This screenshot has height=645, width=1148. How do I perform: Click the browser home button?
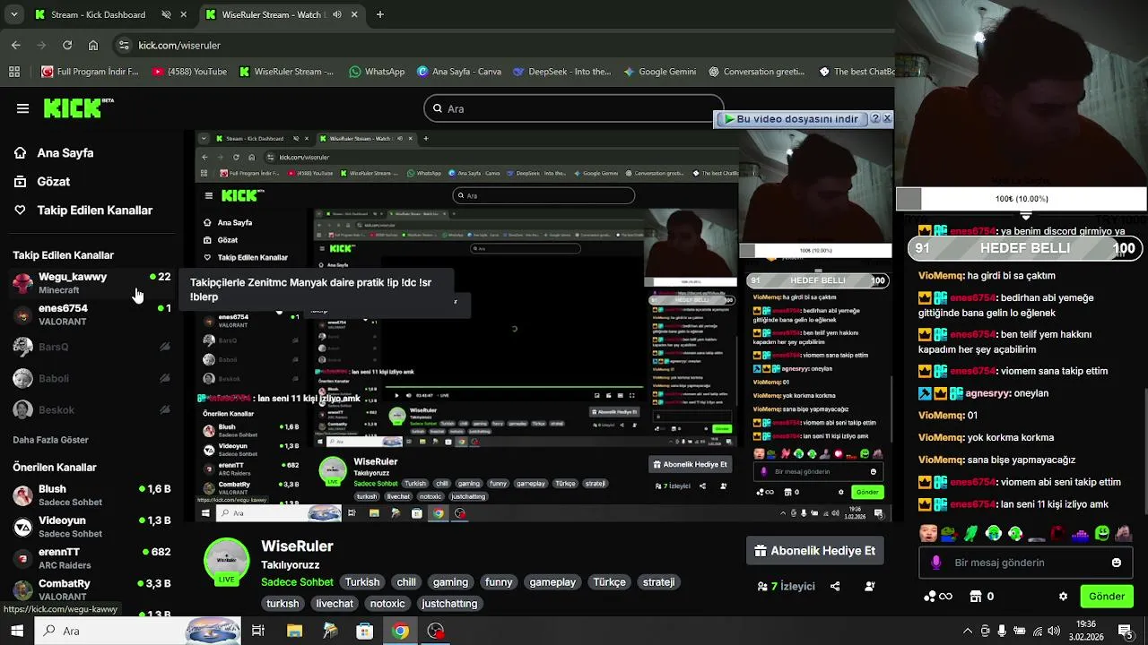93,45
